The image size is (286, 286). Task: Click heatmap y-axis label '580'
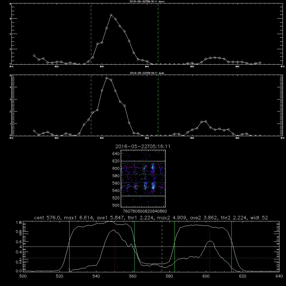pos(116,176)
